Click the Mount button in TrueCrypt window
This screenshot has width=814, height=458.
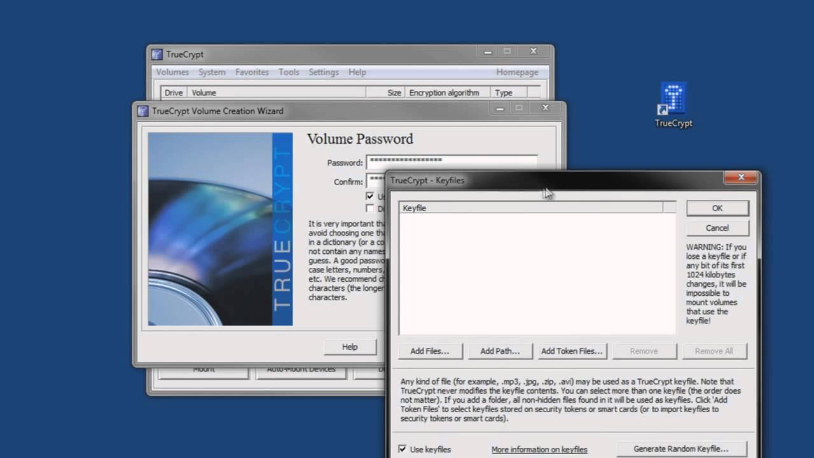coord(203,371)
